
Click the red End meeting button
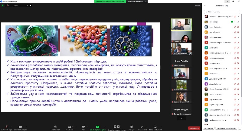coord(194,128)
